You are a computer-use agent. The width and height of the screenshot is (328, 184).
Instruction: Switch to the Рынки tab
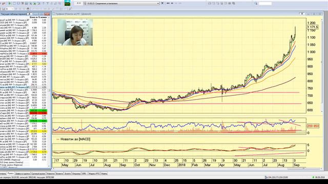click(x=10, y=174)
